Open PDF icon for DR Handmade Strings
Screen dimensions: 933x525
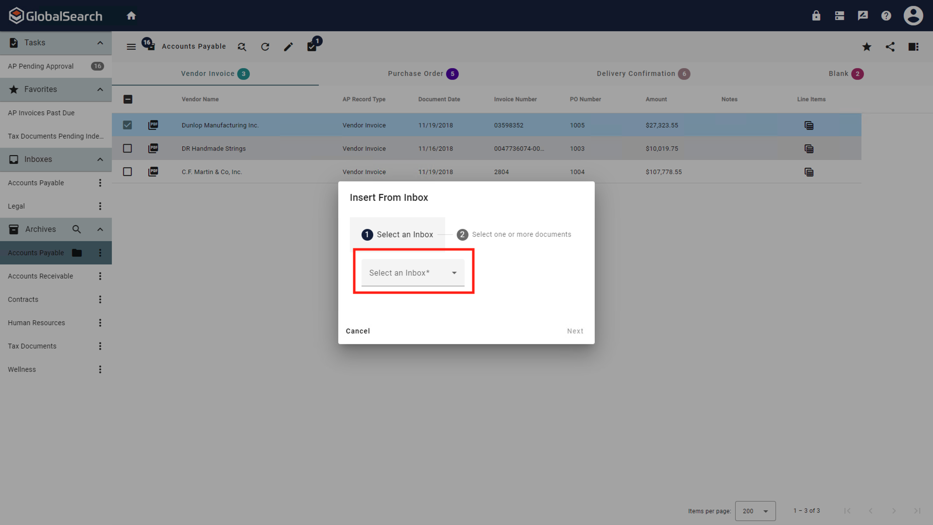point(153,148)
